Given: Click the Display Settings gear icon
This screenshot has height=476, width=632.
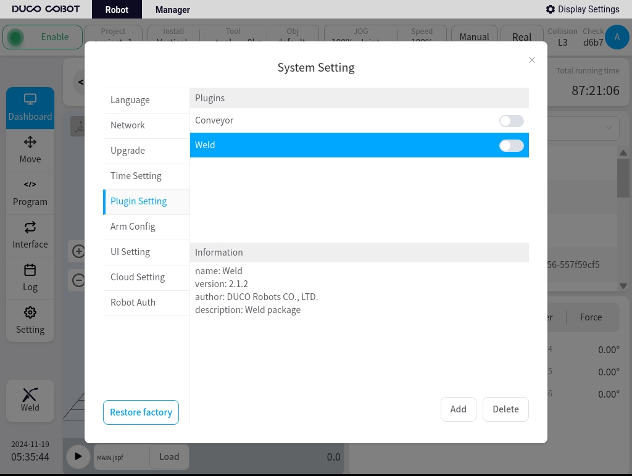Looking at the screenshot, I should [550, 9].
